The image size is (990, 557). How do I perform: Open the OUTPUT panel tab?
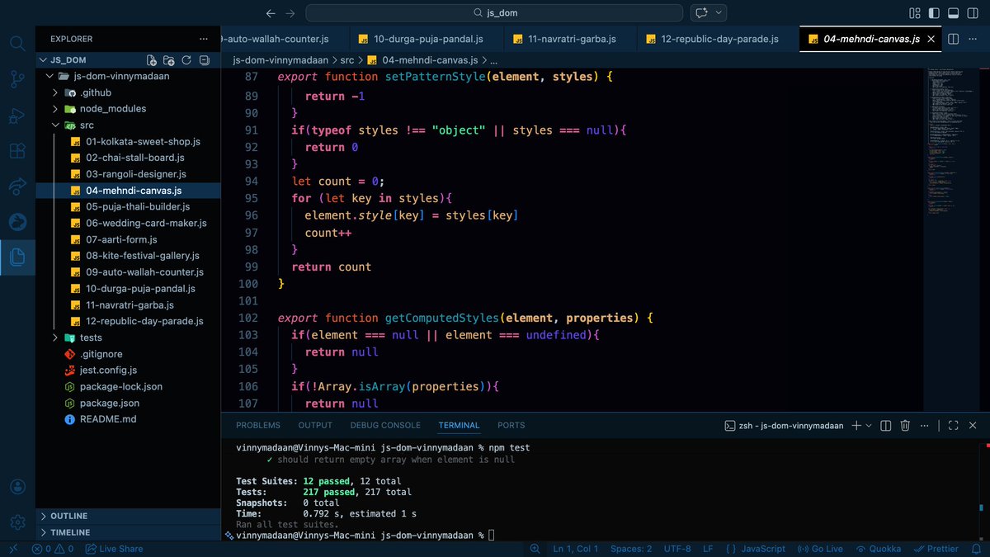[x=315, y=426]
